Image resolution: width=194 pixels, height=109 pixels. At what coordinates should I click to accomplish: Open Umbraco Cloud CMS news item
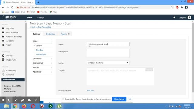(12, 89)
